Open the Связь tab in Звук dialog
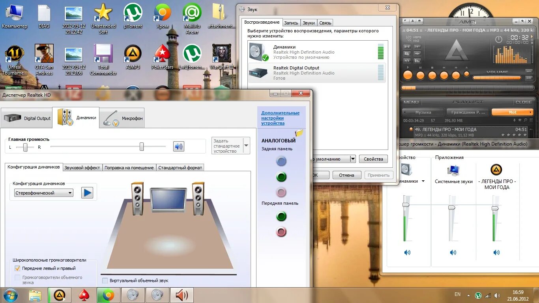The image size is (539, 303). [325, 23]
